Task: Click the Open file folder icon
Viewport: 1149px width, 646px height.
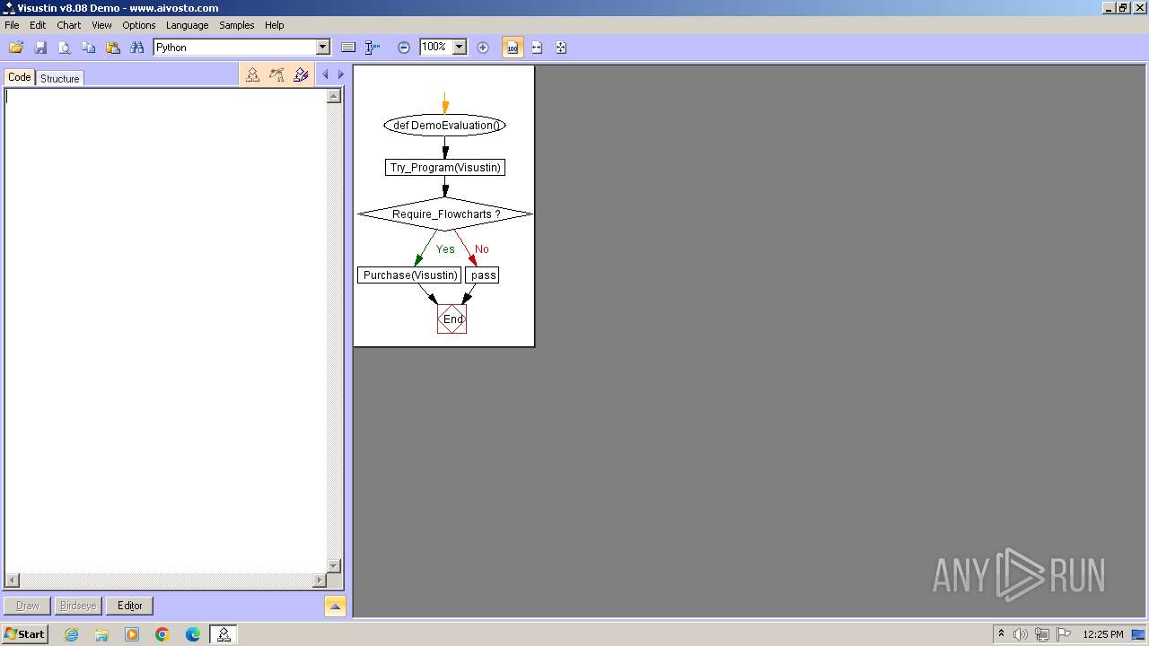Action: coord(16,48)
